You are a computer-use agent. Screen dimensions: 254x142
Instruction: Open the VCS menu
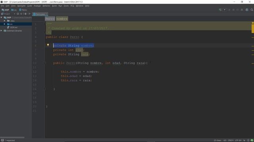click(x=72, y=6)
